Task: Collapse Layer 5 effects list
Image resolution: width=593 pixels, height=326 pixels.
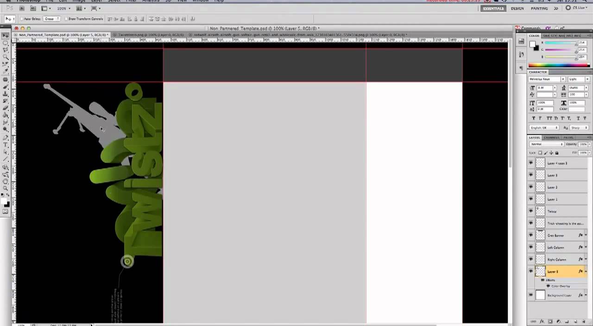Action: tap(586, 271)
